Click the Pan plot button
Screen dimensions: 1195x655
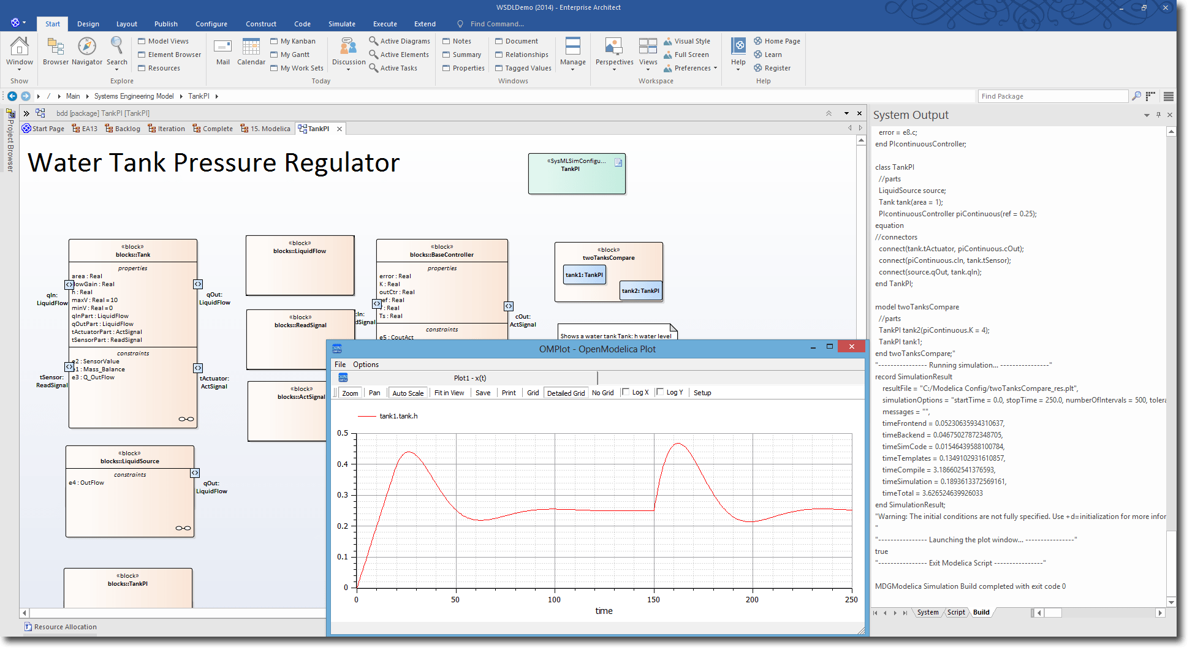click(x=374, y=393)
